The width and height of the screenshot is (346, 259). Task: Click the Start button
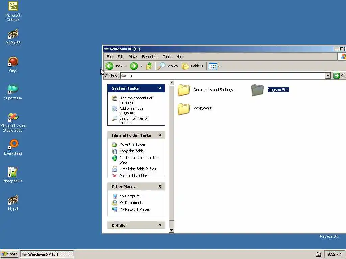pyautogui.click(x=9, y=254)
